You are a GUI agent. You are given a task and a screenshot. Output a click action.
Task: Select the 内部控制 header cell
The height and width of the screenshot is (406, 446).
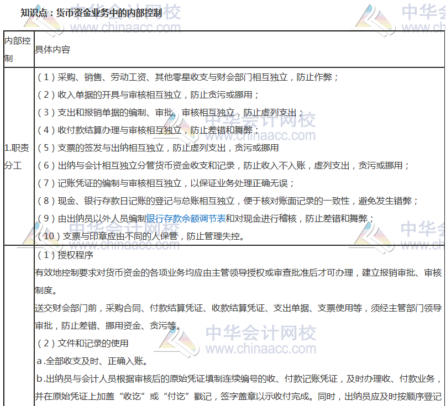tap(17, 48)
